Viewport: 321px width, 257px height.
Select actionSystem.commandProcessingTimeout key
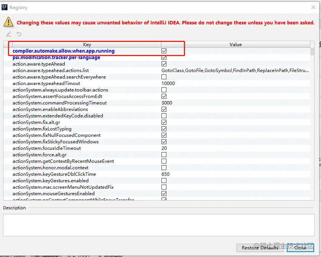59,103
